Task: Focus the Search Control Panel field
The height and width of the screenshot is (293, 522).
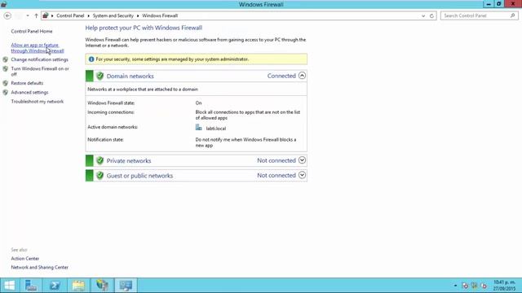Action: tap(480, 15)
